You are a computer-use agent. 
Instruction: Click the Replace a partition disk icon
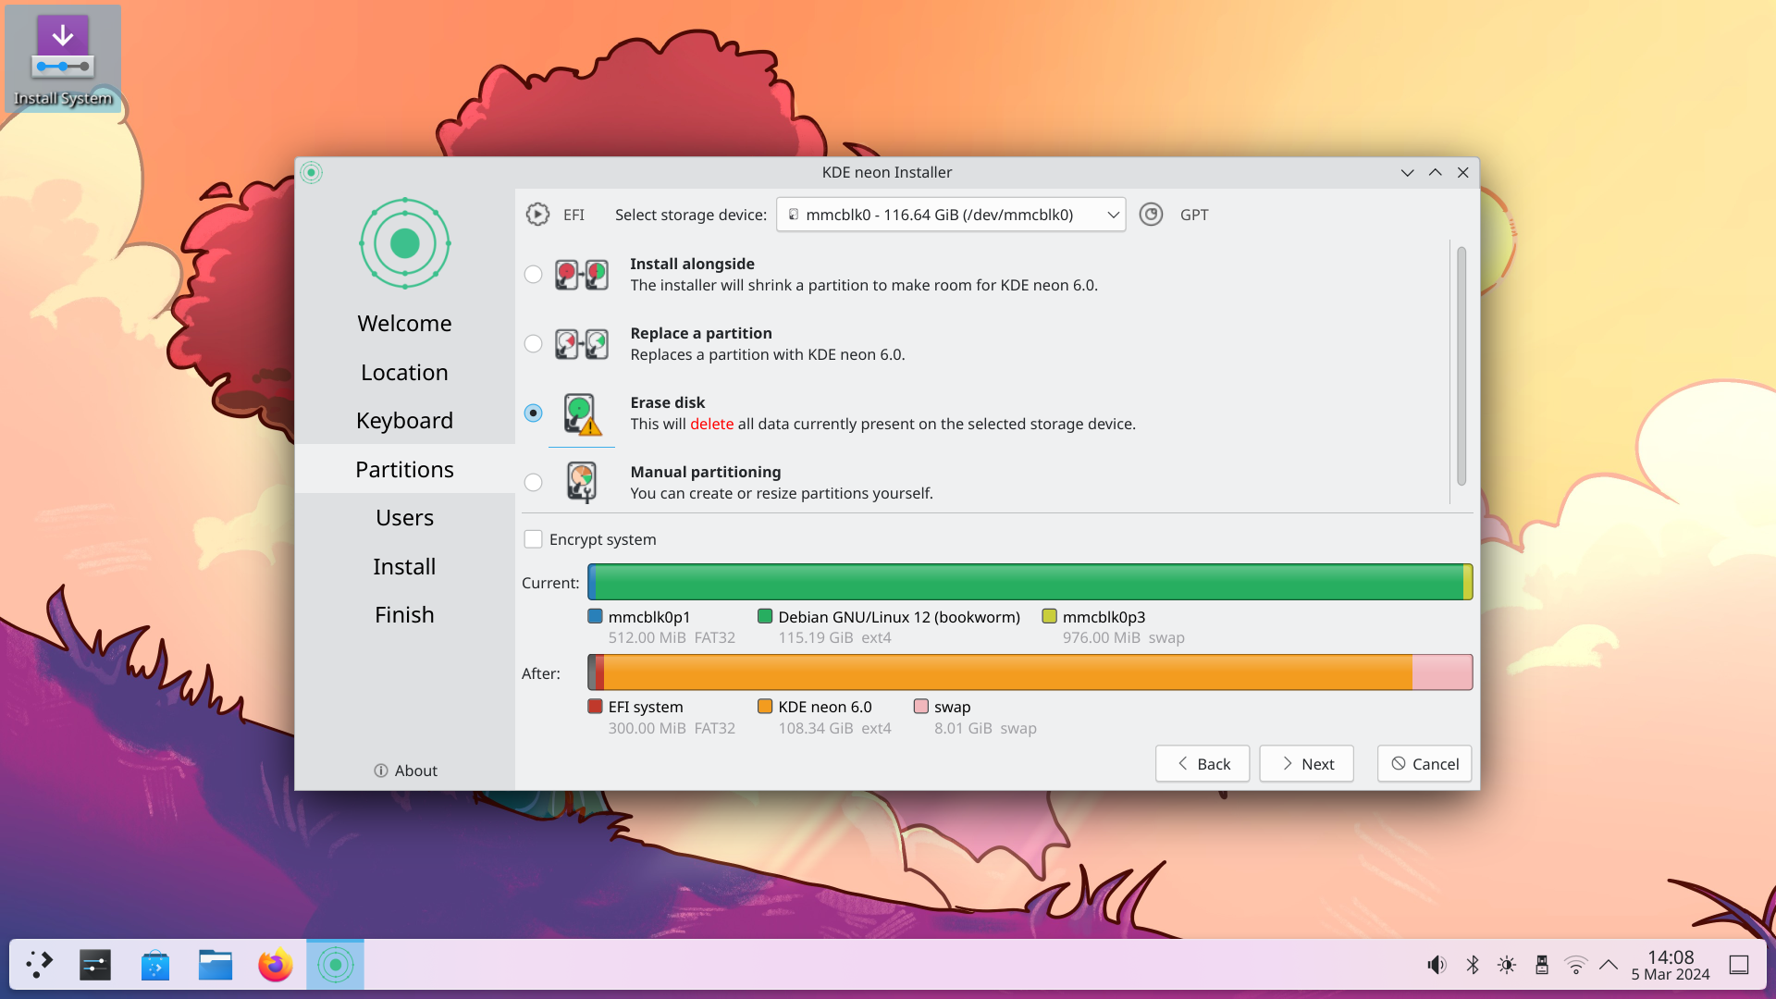pyautogui.click(x=582, y=344)
